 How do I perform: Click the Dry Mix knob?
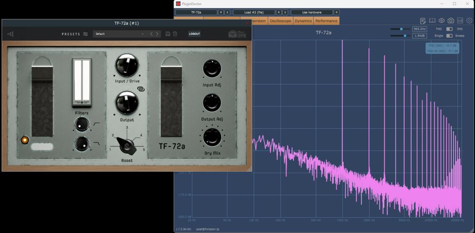pyautogui.click(x=212, y=137)
